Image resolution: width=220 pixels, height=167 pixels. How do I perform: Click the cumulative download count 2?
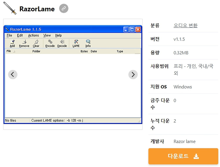click(x=175, y=121)
